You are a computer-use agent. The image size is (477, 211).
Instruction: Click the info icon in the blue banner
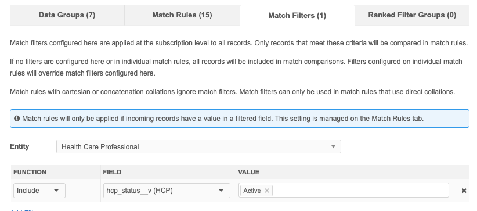pos(17,119)
